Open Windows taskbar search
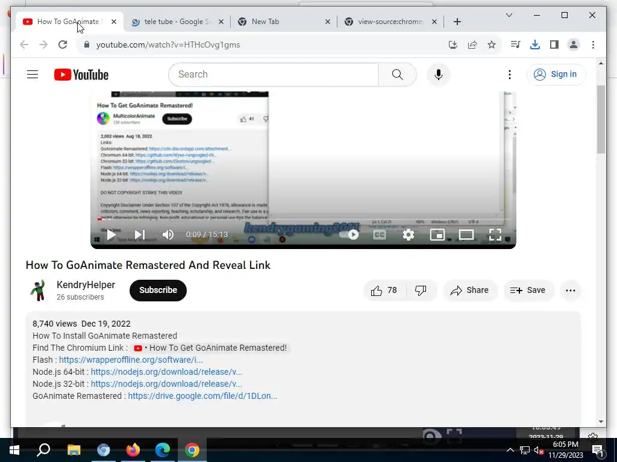This screenshot has height=462, width=617. point(43,450)
